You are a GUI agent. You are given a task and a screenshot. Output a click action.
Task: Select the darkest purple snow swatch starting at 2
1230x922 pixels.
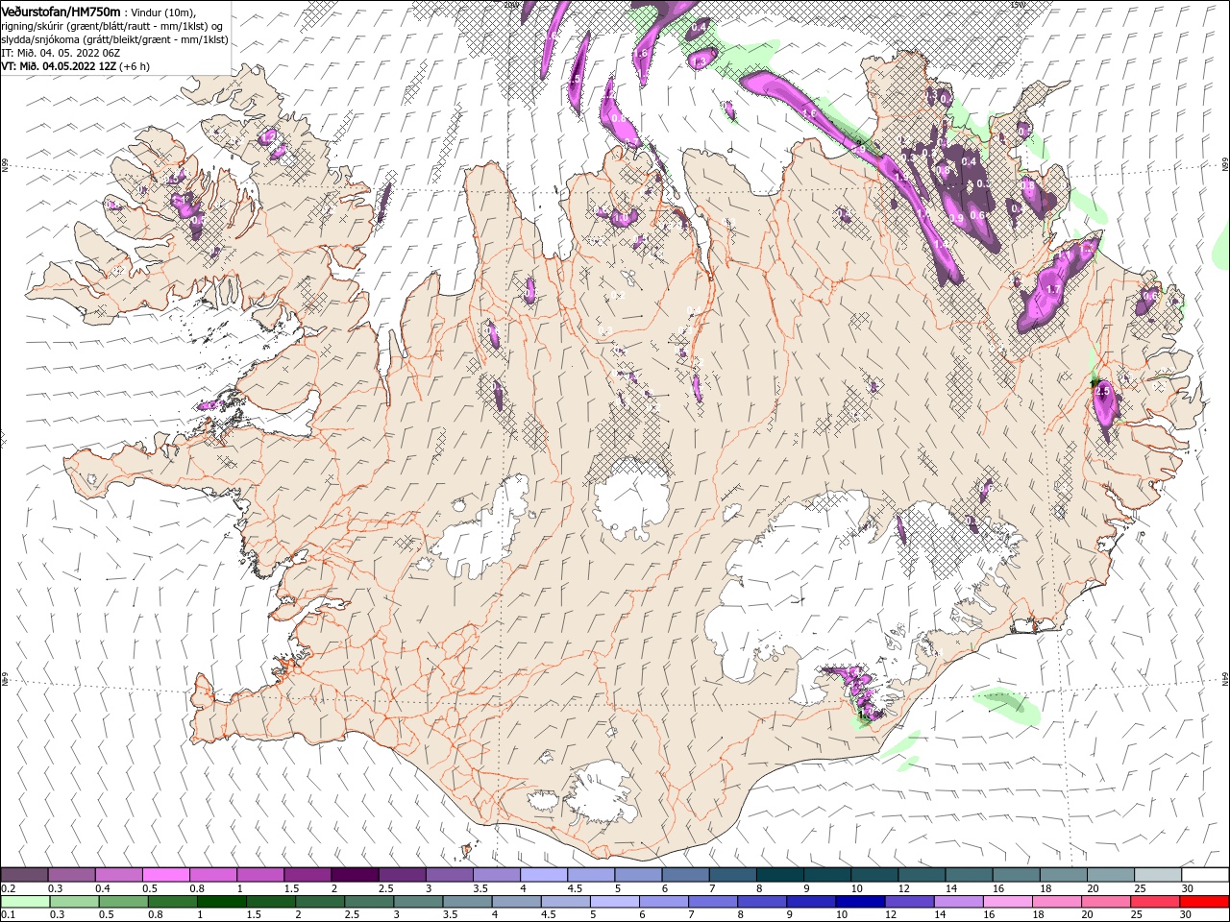click(x=354, y=875)
